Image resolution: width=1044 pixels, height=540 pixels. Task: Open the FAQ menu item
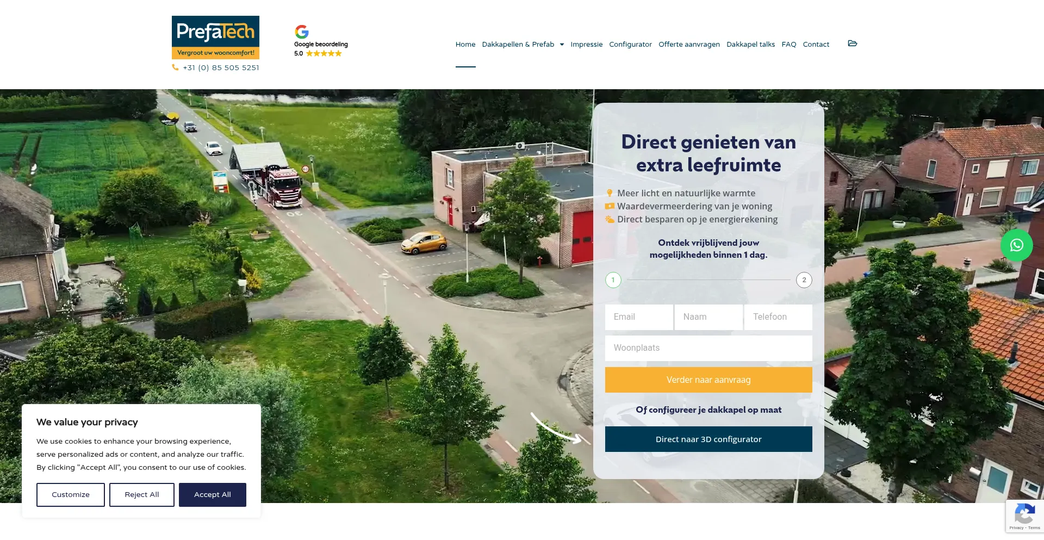(x=788, y=45)
